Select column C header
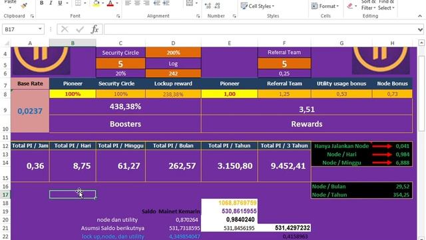Image resolution: width=426 pixels, height=240 pixels. click(x=120, y=43)
